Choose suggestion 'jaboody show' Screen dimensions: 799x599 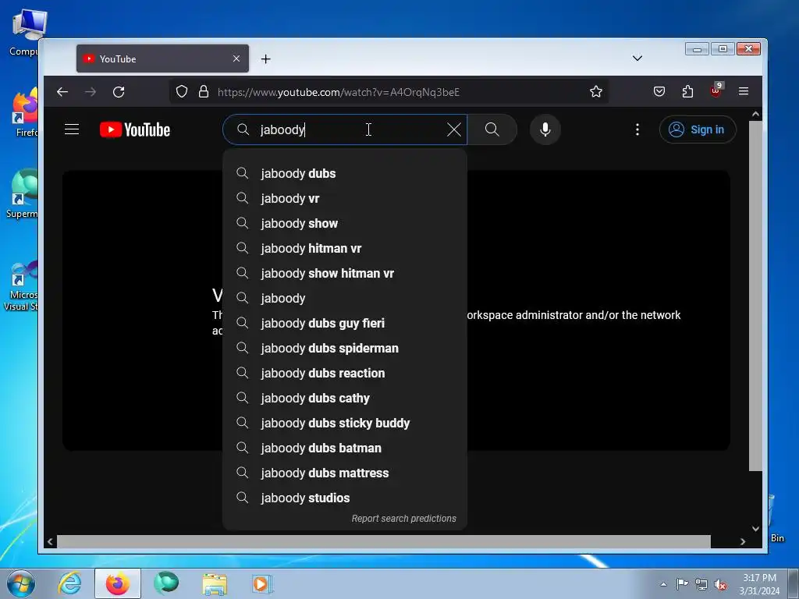tap(345, 223)
